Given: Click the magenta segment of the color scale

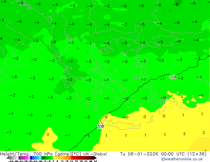Looking at the screenshot, I should click(x=26, y=158).
